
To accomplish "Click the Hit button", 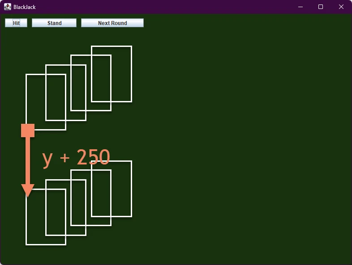I will (16, 23).
